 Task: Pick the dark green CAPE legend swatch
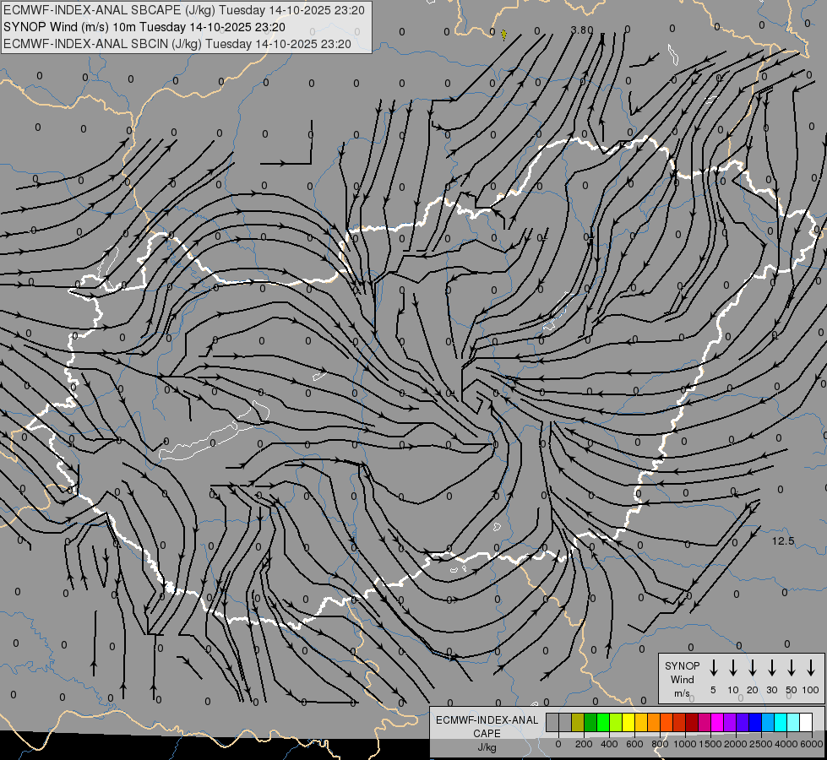point(590,722)
